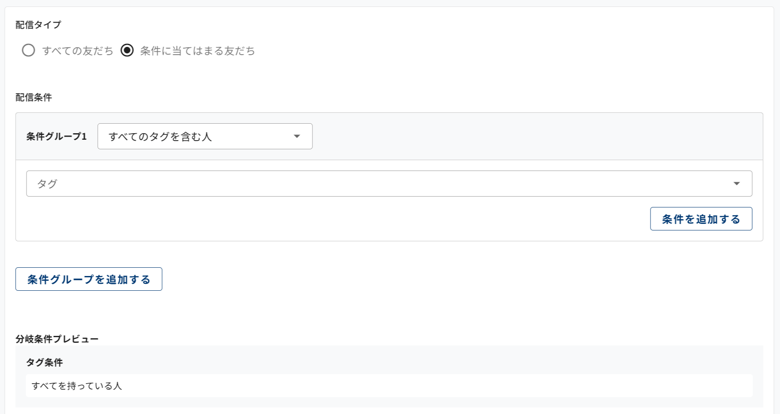Click the arrow icon in 条件グループ1 dropdown
The height and width of the screenshot is (414, 780).
pyautogui.click(x=297, y=137)
